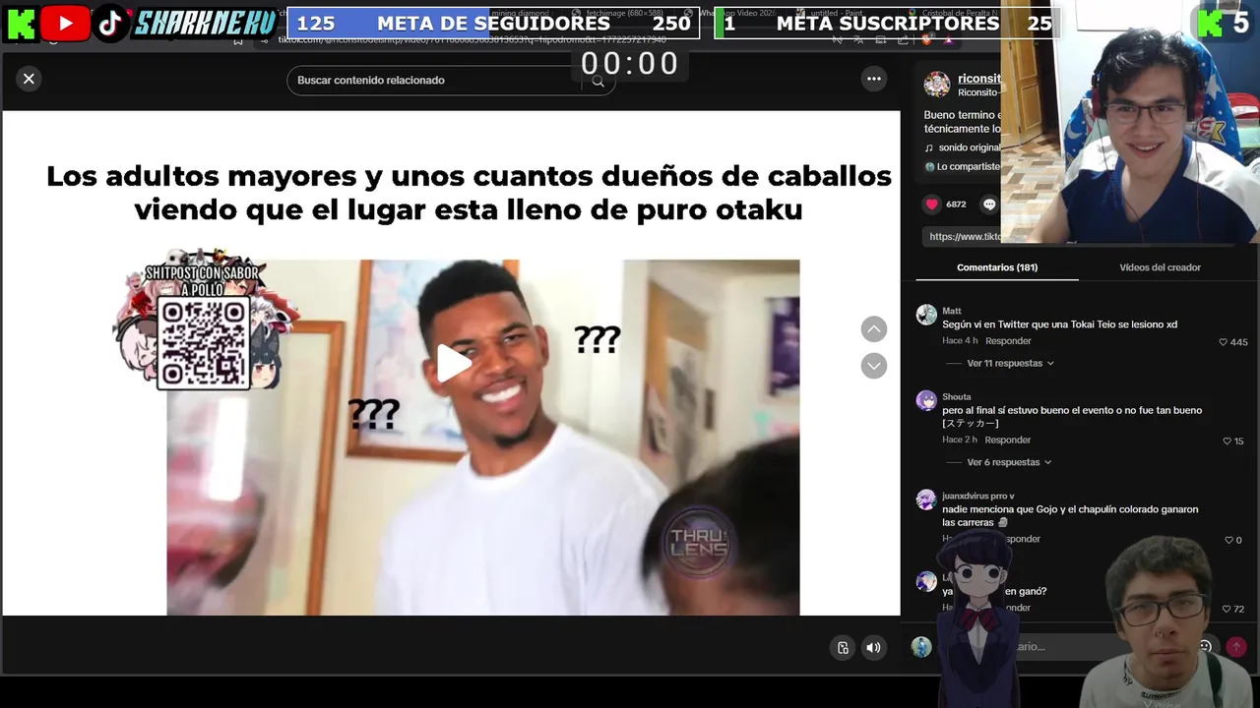Reply to Matt's comment via Responder

[x=1008, y=341]
